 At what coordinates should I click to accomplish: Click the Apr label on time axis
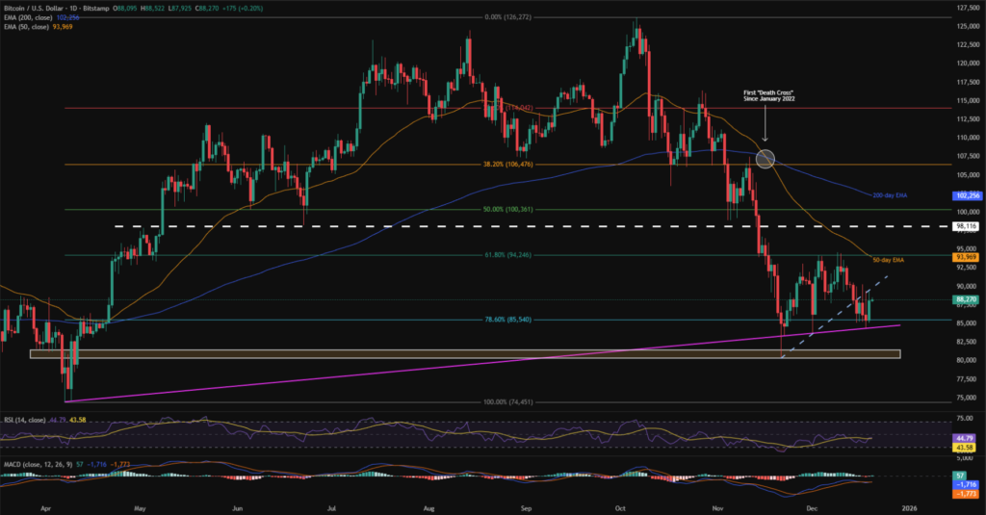(44, 508)
